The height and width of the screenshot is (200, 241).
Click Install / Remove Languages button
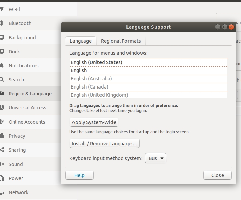click(105, 144)
